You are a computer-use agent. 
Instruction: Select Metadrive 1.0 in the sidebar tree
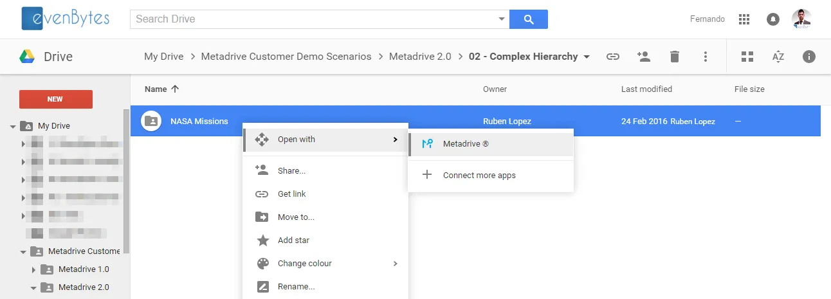coord(84,269)
